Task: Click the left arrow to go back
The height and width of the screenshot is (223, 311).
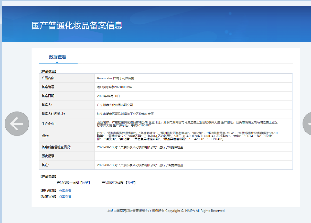Action: click(17, 124)
